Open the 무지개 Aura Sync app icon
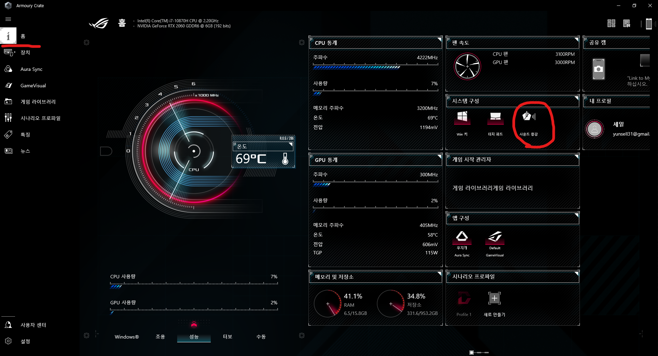 (x=462, y=237)
